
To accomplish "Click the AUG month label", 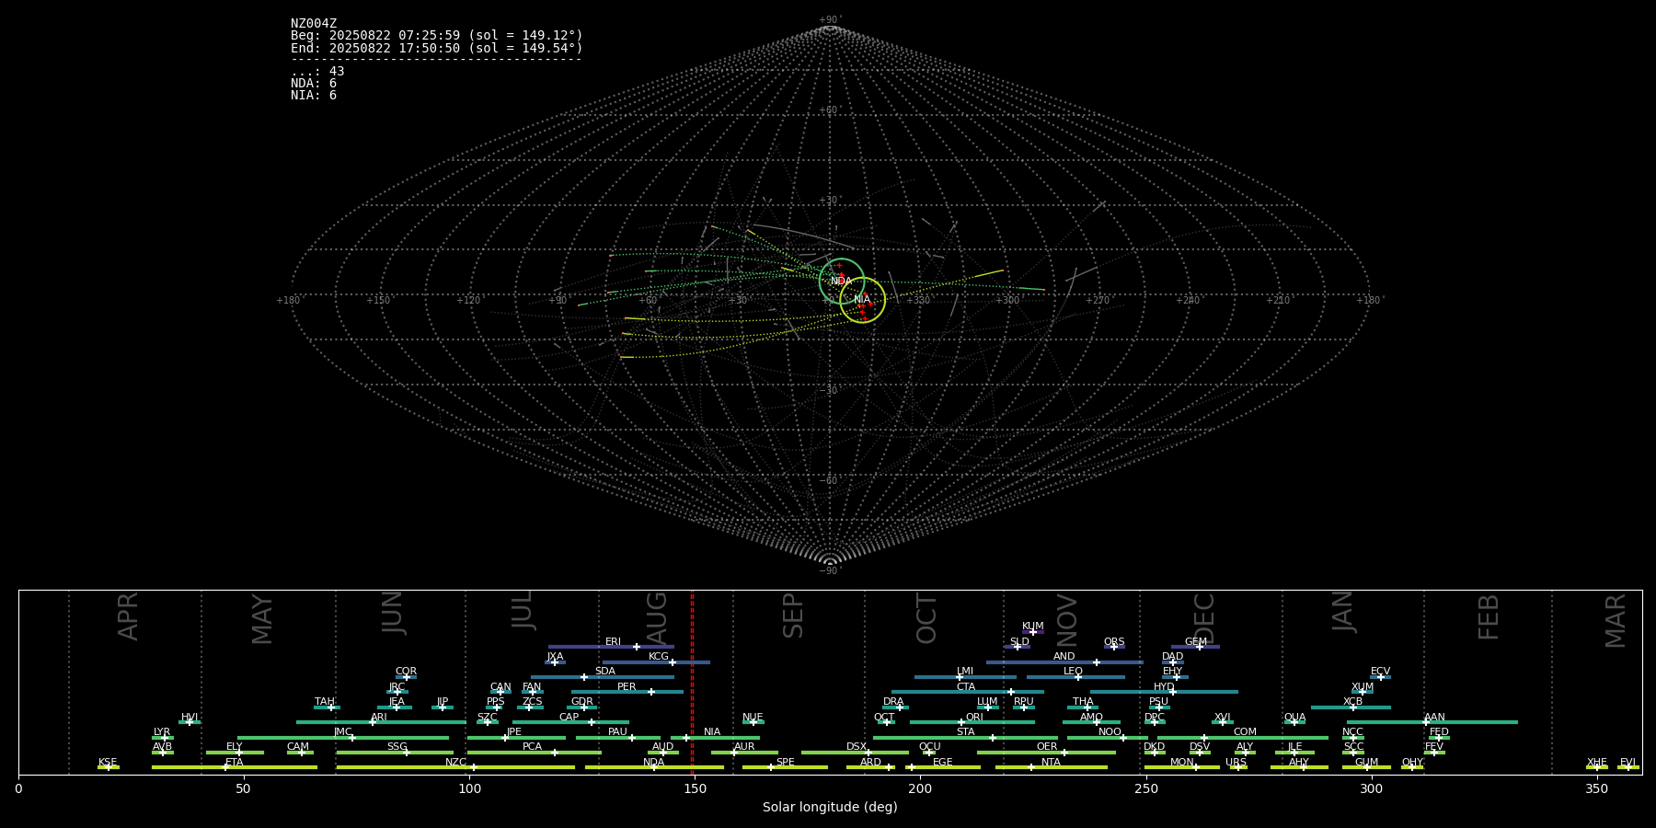I will (x=657, y=616).
